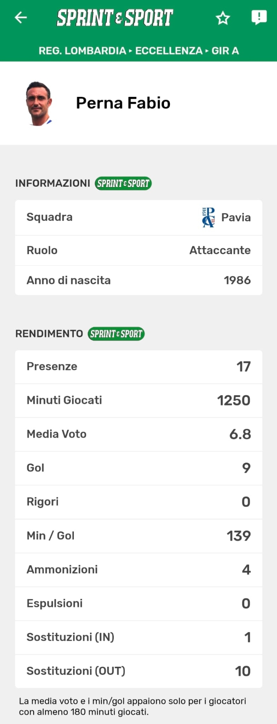Tap the player name Perna Fabio
Viewport: 277px width, 724px height.
[123, 103]
